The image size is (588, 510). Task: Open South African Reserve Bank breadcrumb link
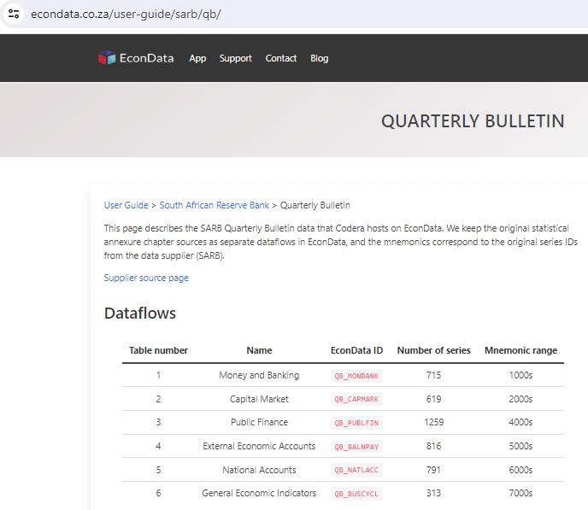[215, 205]
